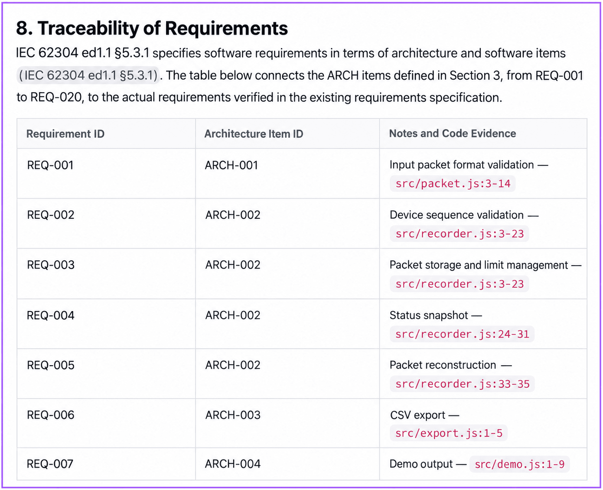
Task: Click the "8. Traceability of Requirements" heading
Action: point(152,29)
